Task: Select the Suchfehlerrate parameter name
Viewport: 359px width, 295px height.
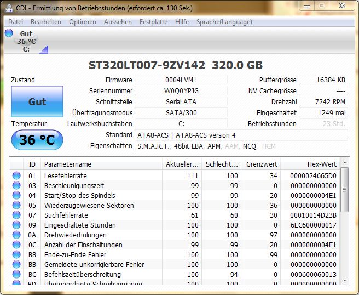Action: pos(66,215)
